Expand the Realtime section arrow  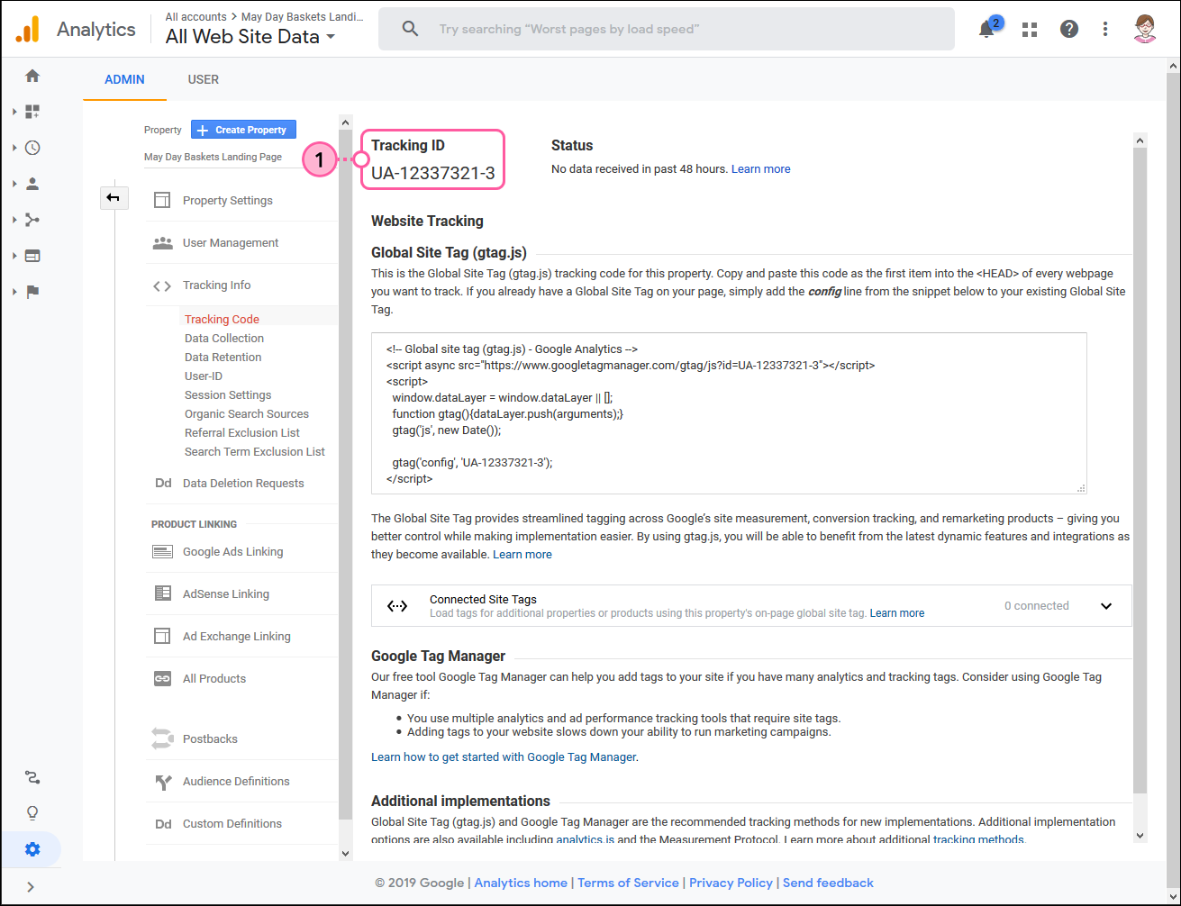point(14,148)
